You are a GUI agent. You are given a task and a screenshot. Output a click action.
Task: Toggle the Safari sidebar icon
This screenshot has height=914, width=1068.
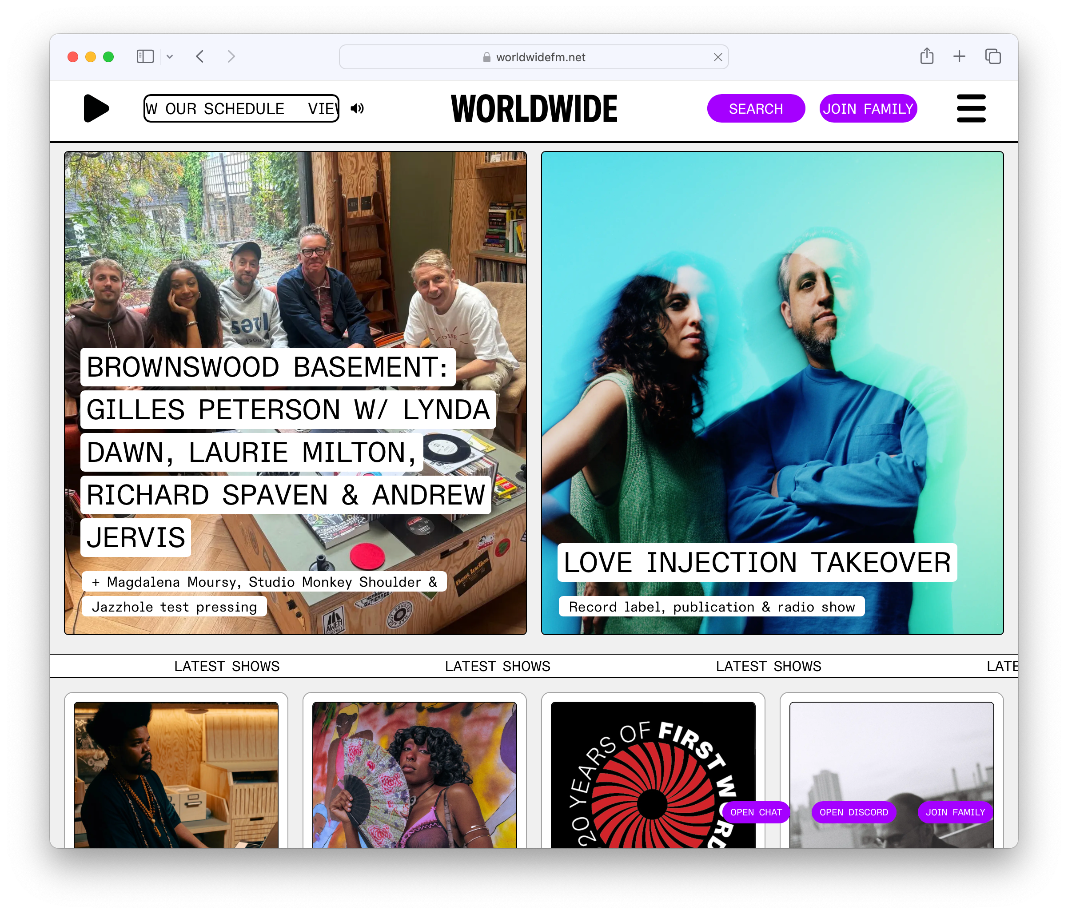(145, 56)
